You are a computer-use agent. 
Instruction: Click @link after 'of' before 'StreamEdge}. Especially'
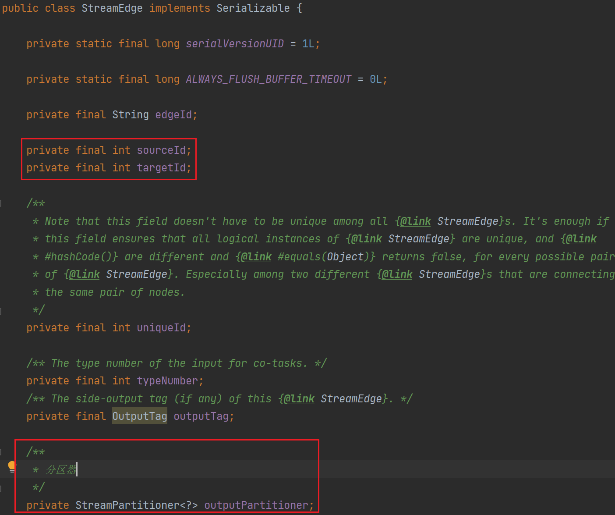click(85, 274)
